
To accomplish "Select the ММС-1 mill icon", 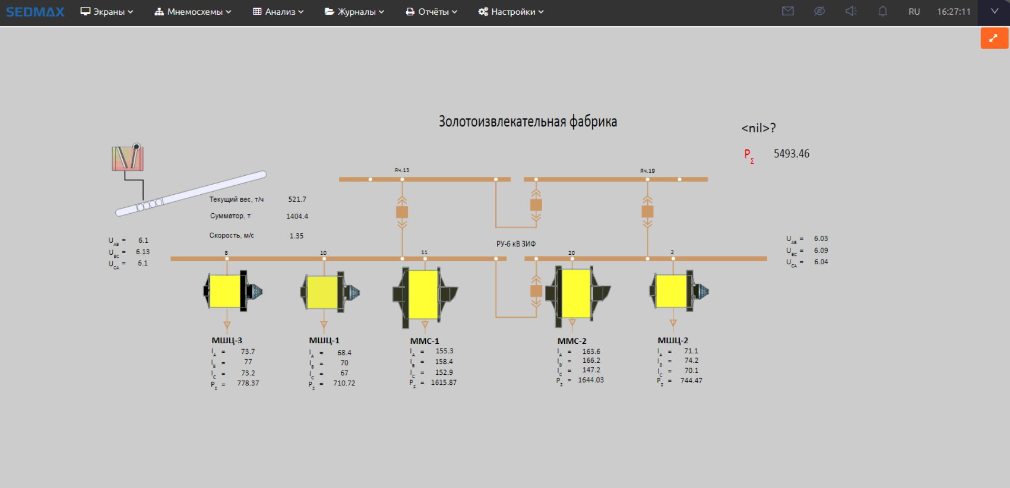I will tap(424, 294).
